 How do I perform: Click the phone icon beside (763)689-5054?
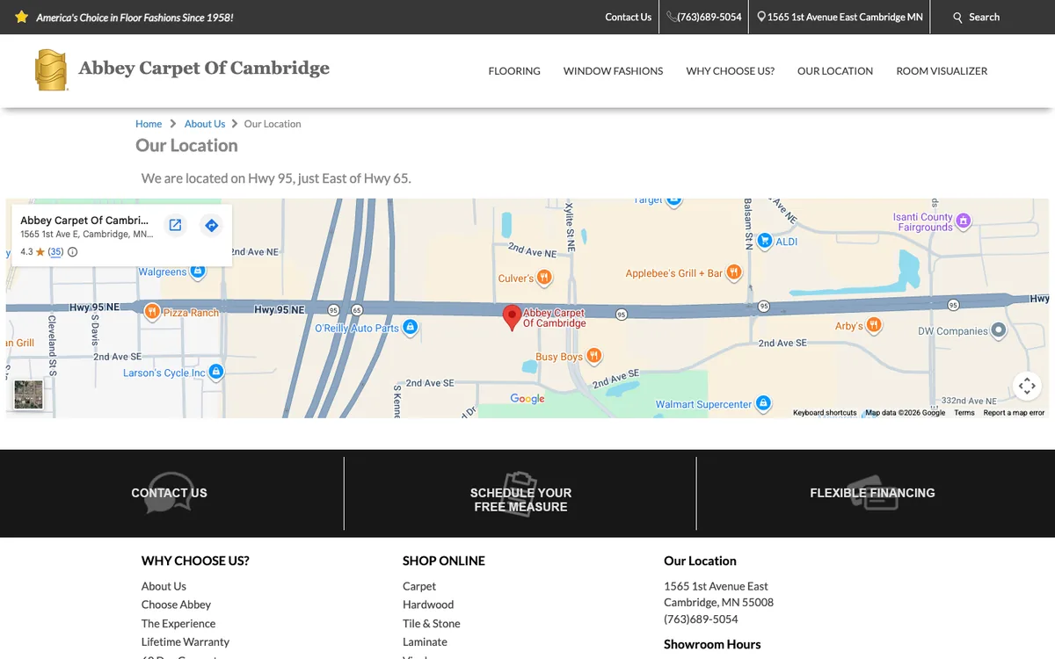[672, 17]
